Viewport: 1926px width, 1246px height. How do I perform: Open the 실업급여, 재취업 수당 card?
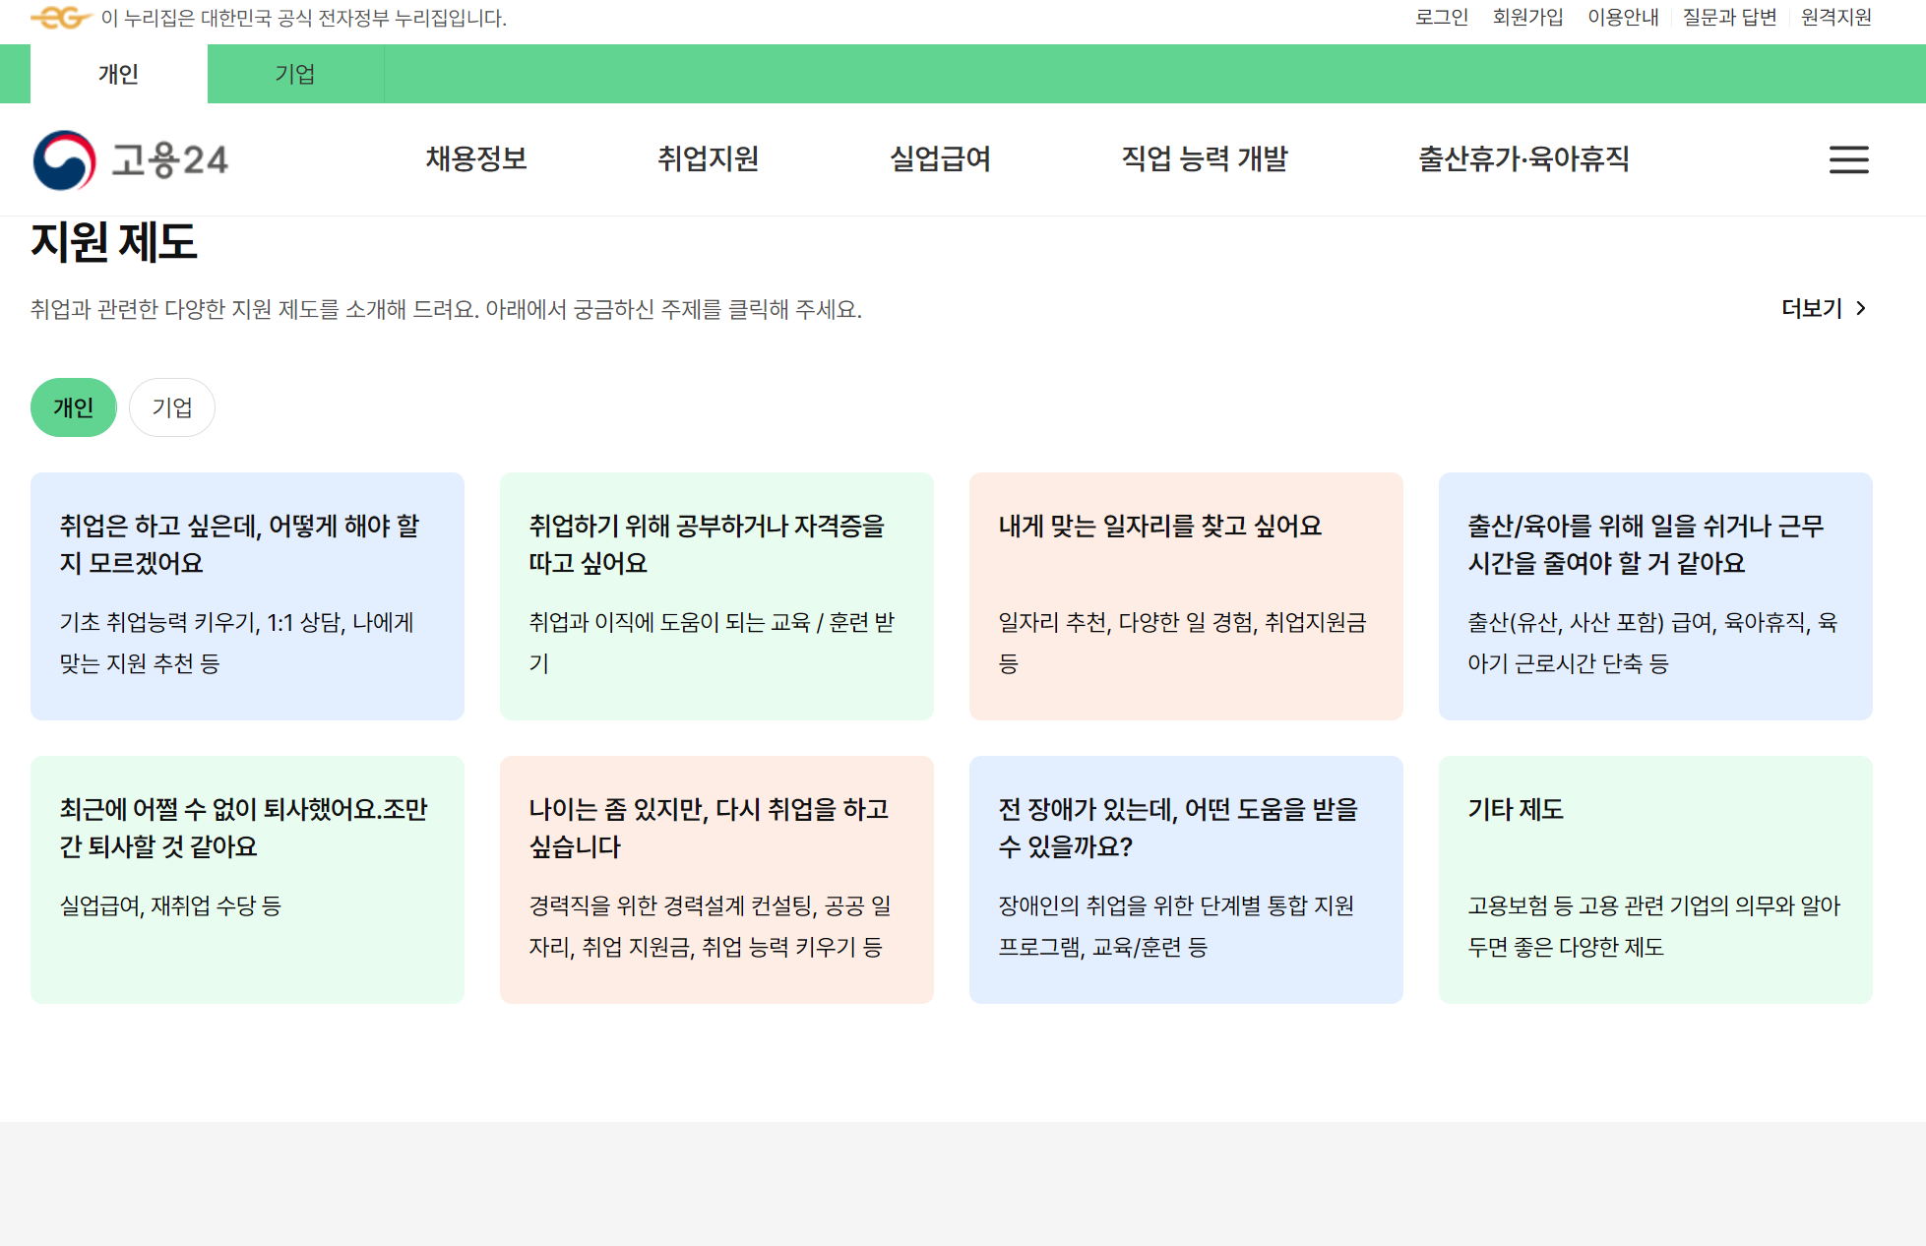coord(247,879)
